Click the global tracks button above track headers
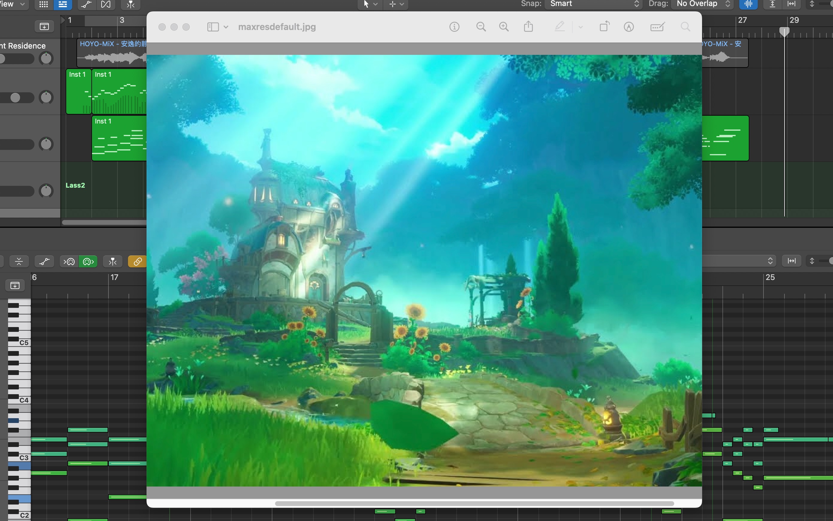This screenshot has height=521, width=833. pyautogui.click(x=44, y=27)
